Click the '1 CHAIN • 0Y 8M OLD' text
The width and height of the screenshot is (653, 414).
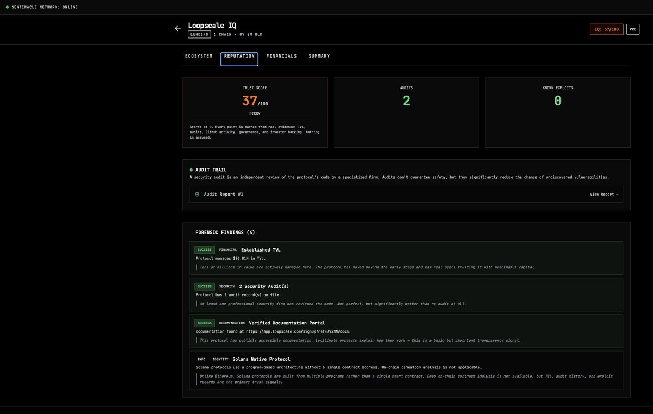click(x=238, y=34)
